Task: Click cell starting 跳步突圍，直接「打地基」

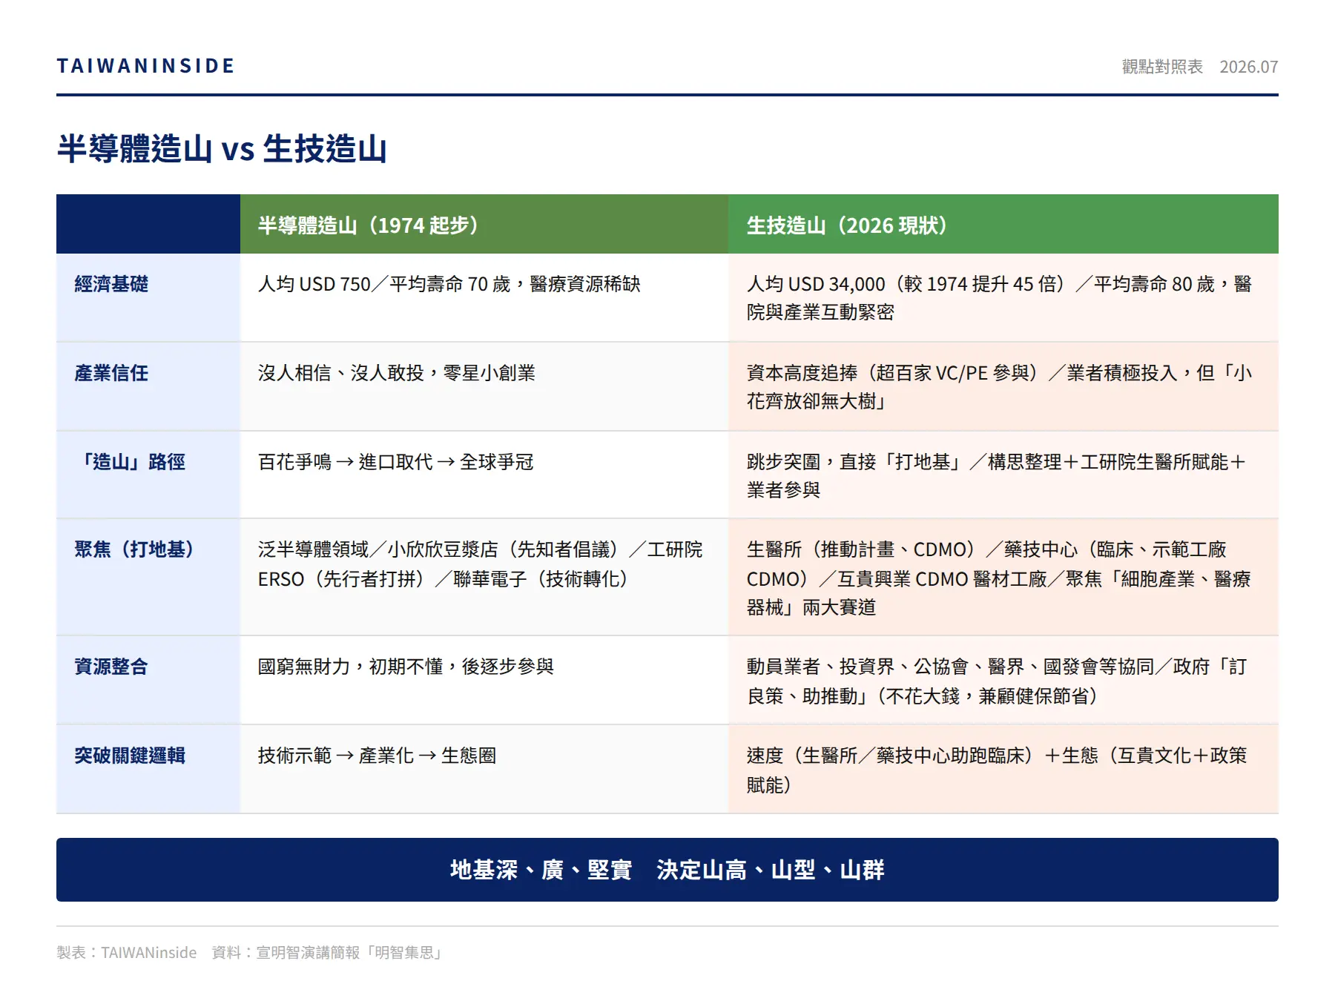Action: point(1003,475)
